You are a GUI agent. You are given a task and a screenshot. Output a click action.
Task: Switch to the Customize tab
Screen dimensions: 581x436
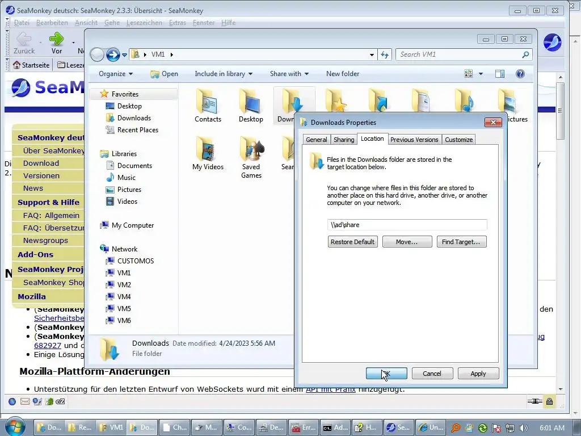[458, 140]
